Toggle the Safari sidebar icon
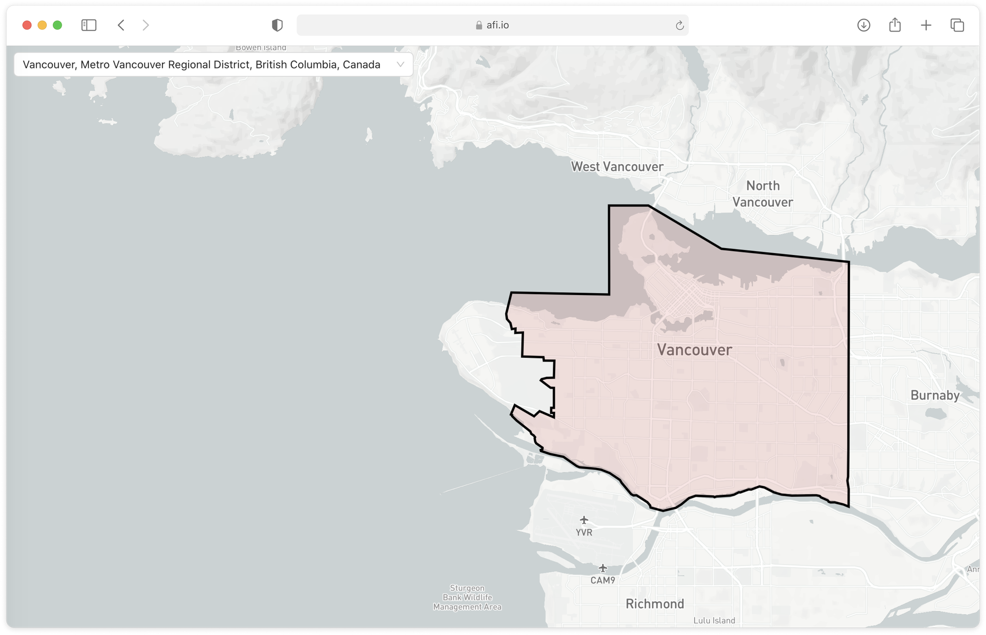986x635 pixels. [89, 25]
